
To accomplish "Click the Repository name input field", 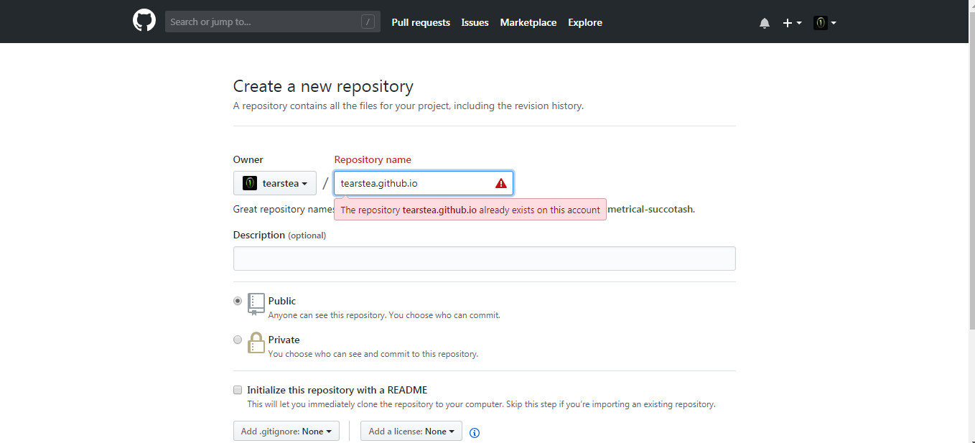I will click(x=424, y=183).
